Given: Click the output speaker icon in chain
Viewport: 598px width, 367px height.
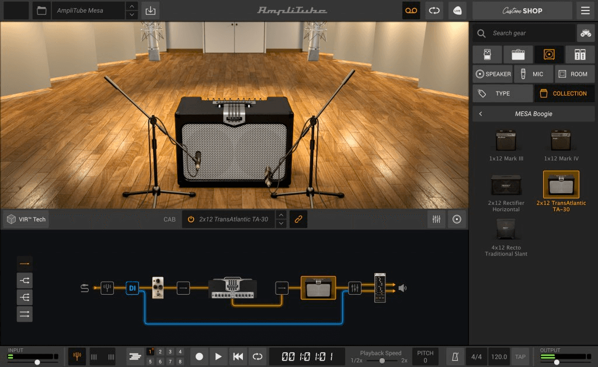Looking at the screenshot, I should pyautogui.click(x=402, y=288).
